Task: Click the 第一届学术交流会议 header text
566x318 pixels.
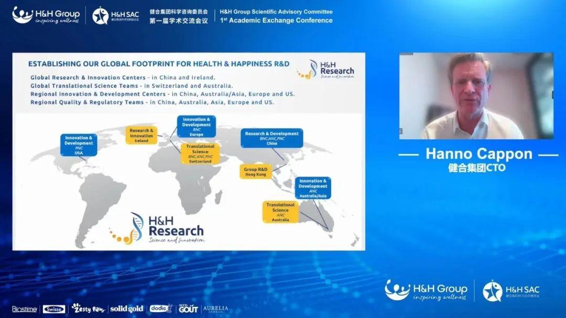Action: coord(179,21)
